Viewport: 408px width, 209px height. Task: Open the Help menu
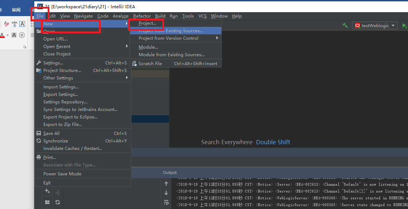(x=237, y=16)
